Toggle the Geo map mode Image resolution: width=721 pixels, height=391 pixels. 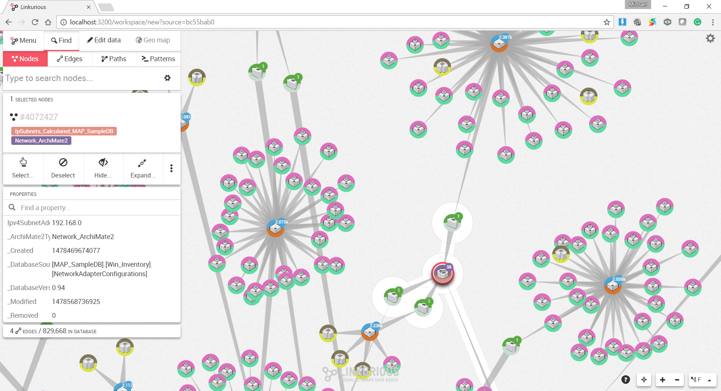[x=153, y=40]
